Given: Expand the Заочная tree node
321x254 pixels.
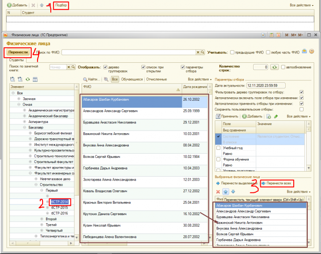Looking at the screenshot, I should tap(19, 99).
